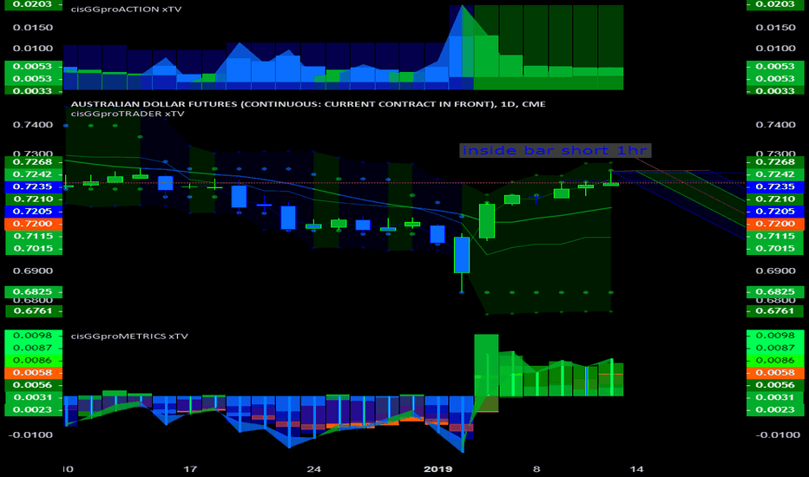Click the 0.0023 label on left axis
The width and height of the screenshot is (809, 477).
click(34, 409)
